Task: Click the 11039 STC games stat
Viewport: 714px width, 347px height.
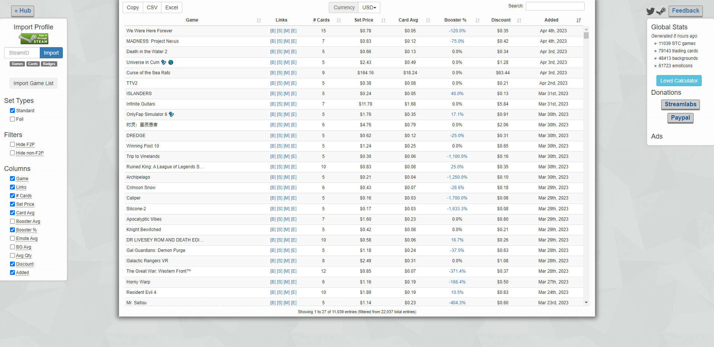Action: (x=677, y=43)
